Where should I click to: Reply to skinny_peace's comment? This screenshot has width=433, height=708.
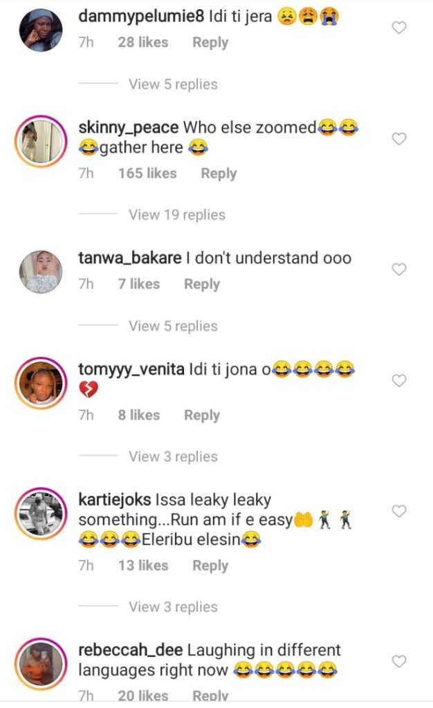(x=219, y=174)
